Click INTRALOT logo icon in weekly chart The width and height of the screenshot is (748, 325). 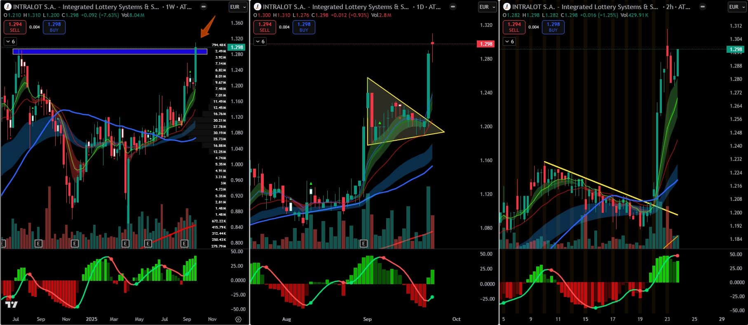click(7, 7)
